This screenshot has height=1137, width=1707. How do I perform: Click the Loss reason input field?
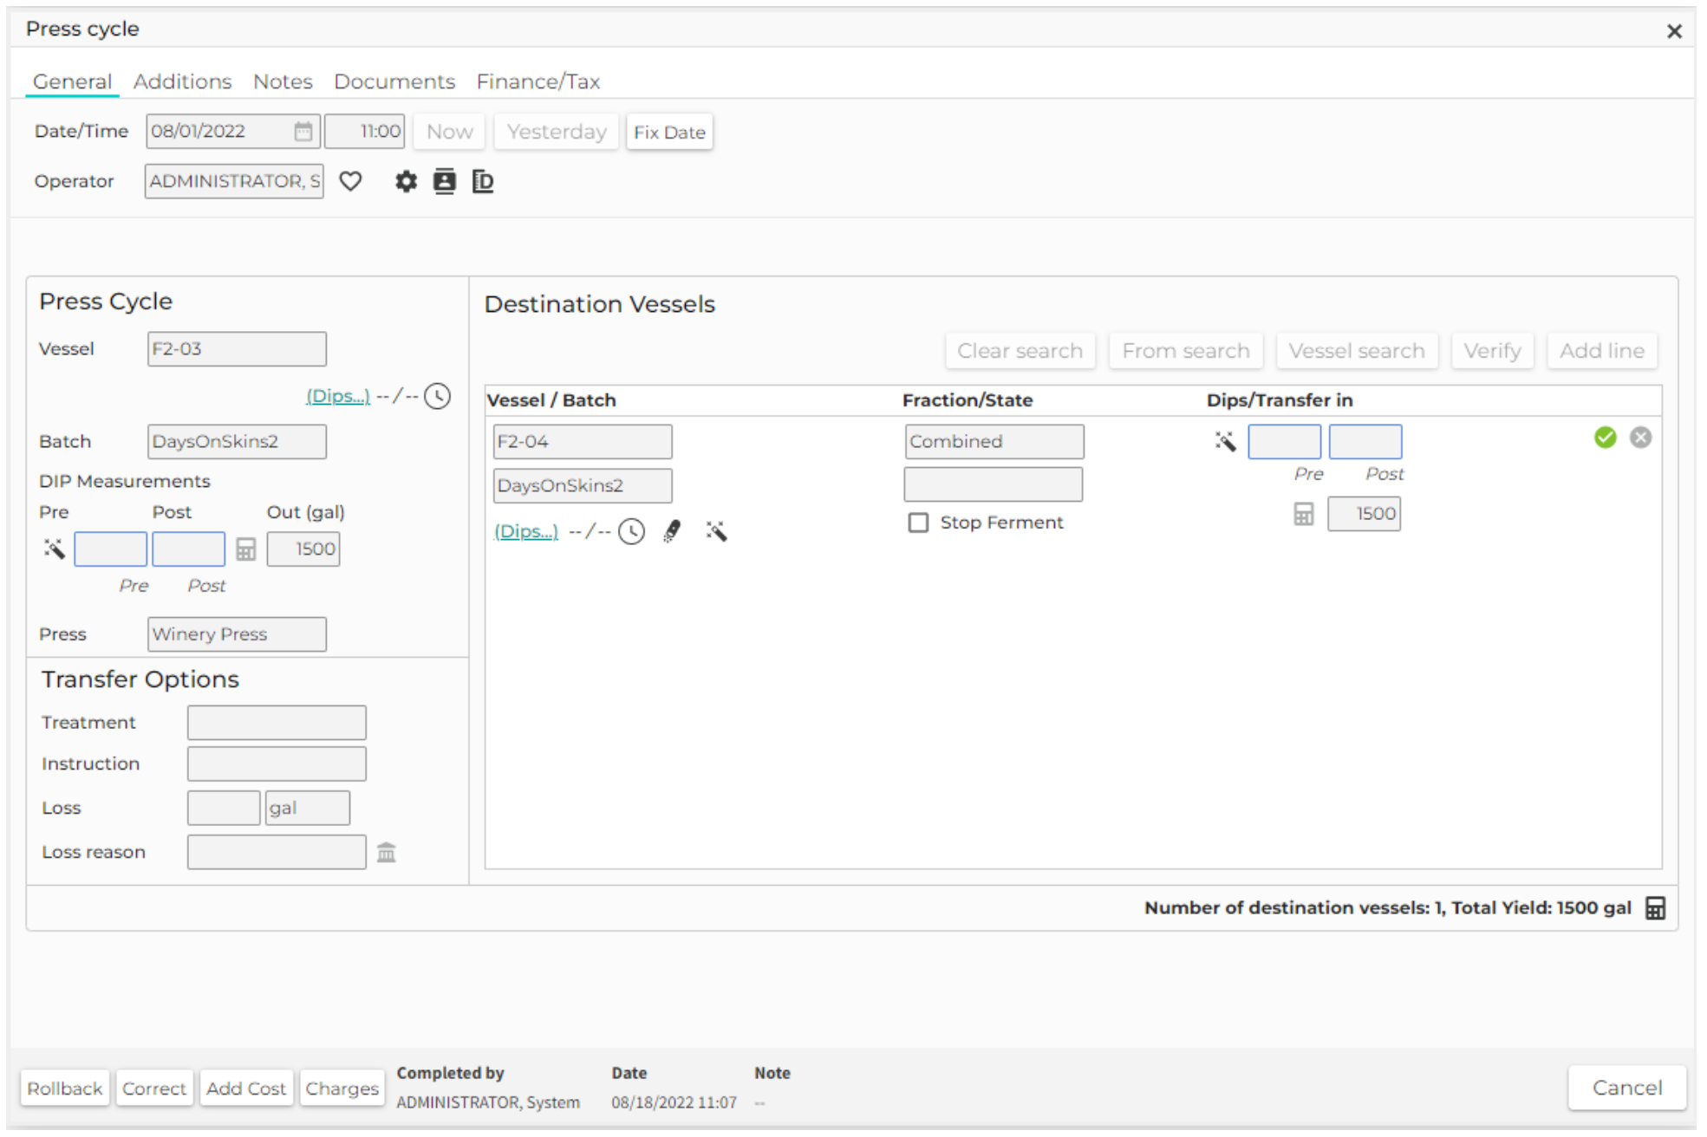click(277, 852)
